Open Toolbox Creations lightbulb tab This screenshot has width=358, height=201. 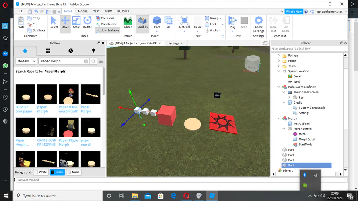tap(93, 51)
